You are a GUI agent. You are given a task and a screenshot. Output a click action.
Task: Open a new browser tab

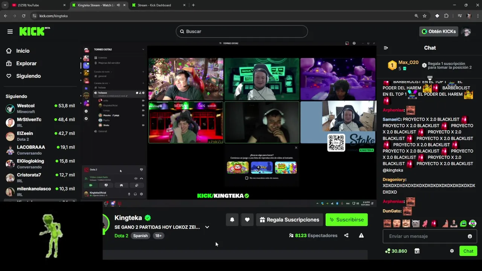(193, 5)
